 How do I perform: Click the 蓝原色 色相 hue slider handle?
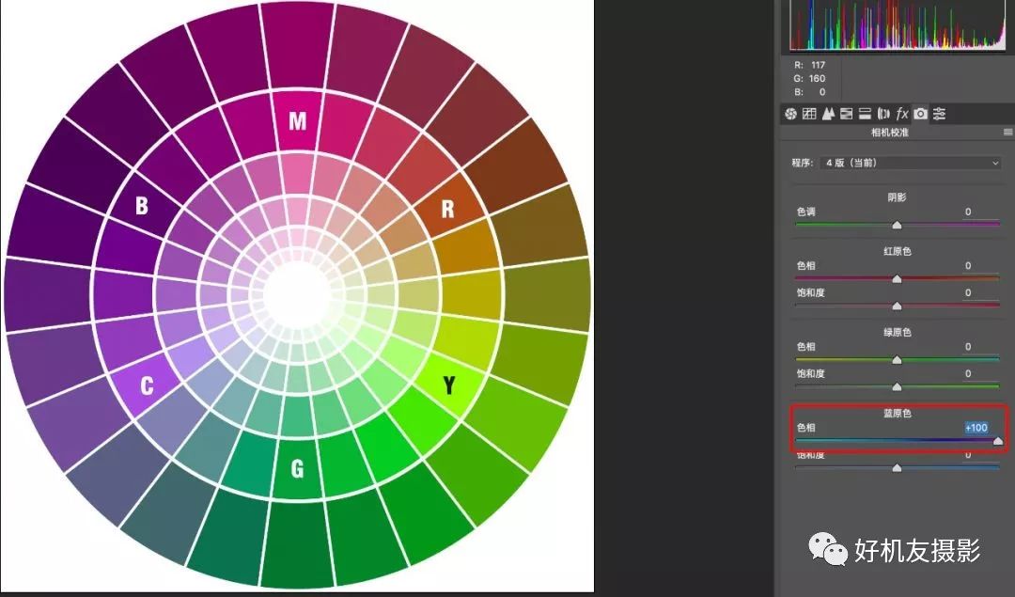click(998, 441)
